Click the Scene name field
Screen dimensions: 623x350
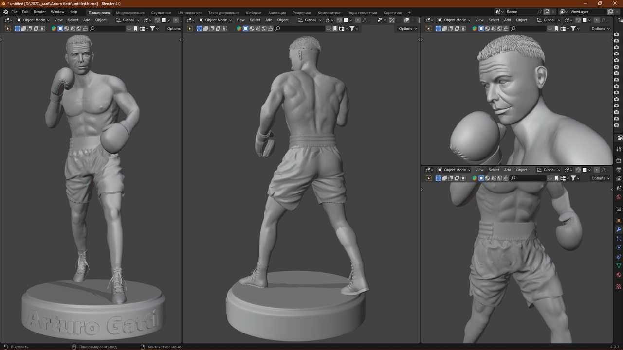click(520, 12)
